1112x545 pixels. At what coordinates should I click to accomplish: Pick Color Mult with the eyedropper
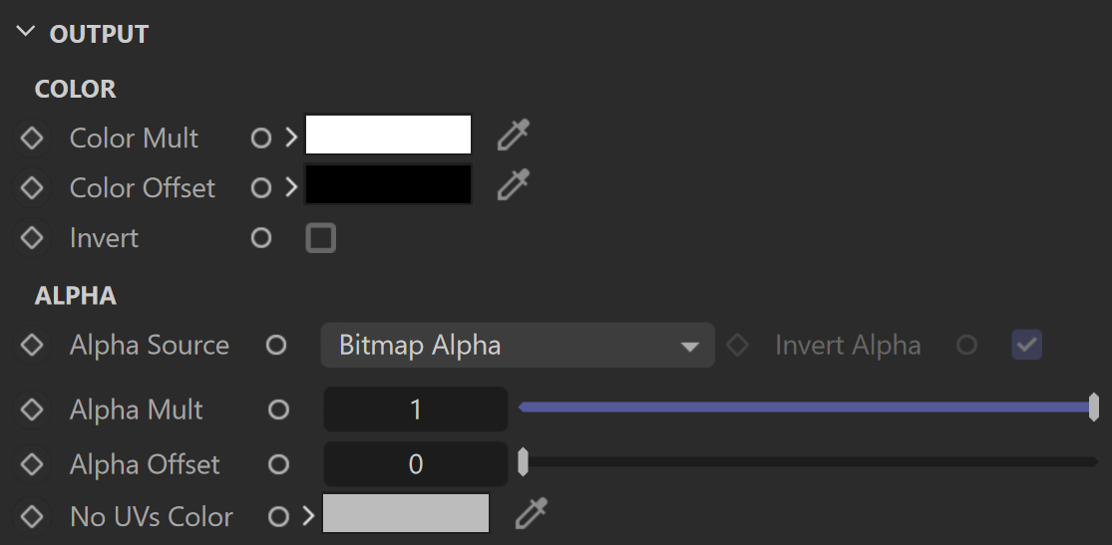click(514, 135)
